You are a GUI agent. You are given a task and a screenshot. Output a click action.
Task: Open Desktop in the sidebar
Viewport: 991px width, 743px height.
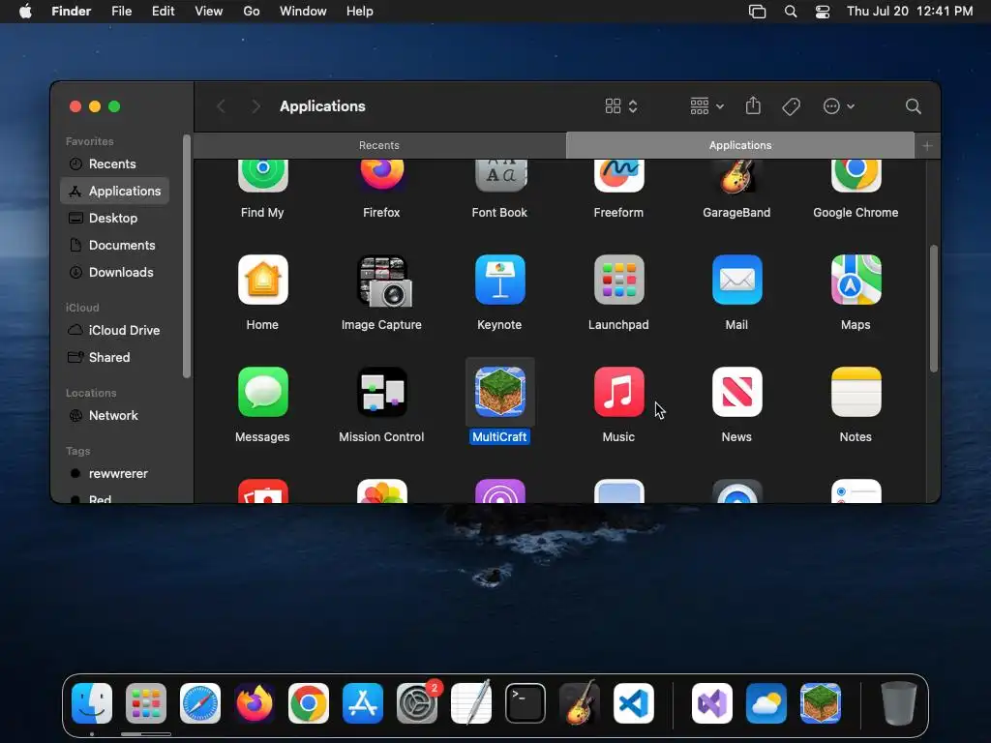tap(114, 218)
